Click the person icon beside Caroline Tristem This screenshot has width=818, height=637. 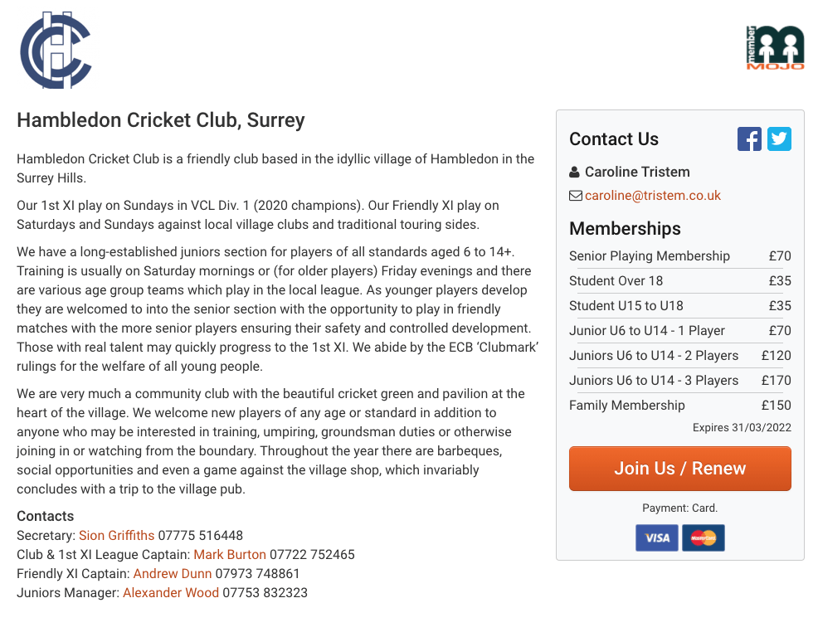click(x=574, y=173)
